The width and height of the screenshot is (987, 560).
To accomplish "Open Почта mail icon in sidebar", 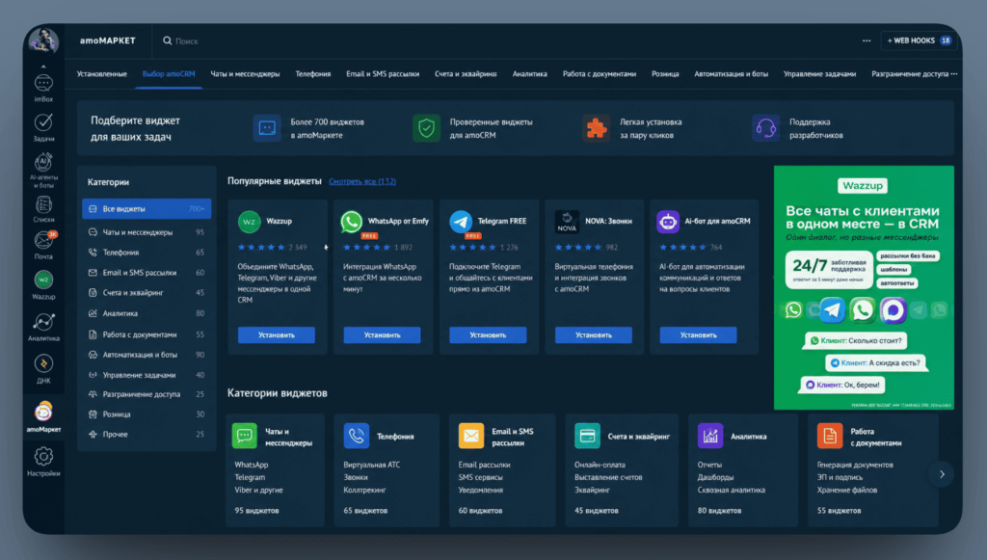I will [43, 246].
